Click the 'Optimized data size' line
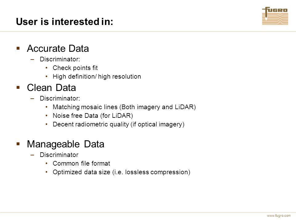Screen dimensions: 296x222 pos(121,172)
